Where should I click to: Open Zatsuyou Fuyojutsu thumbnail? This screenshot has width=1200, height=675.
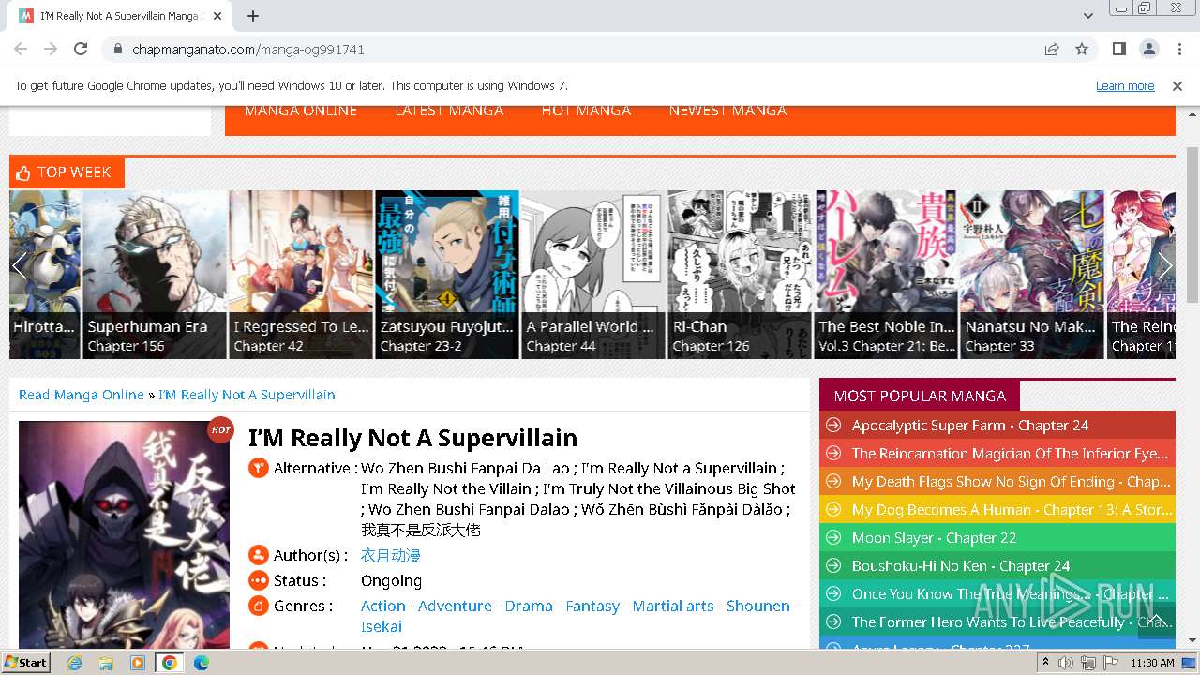click(447, 275)
